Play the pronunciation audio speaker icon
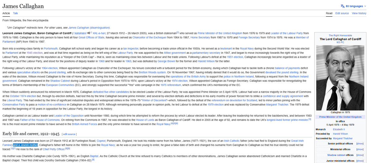This screenshot has height=163, width=371. click(x=88, y=33)
